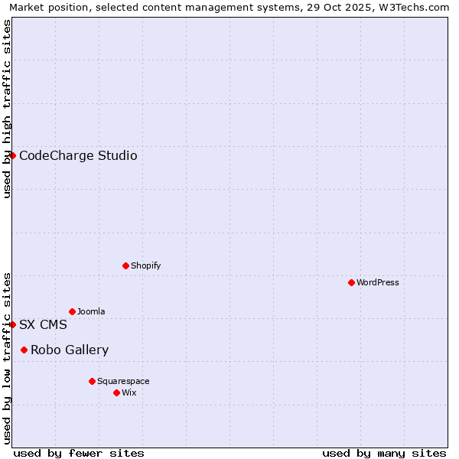Viewport: 459px width, 459px height.
Task: Click the 'used by high traffic sites' axis label
Action: 7,109
